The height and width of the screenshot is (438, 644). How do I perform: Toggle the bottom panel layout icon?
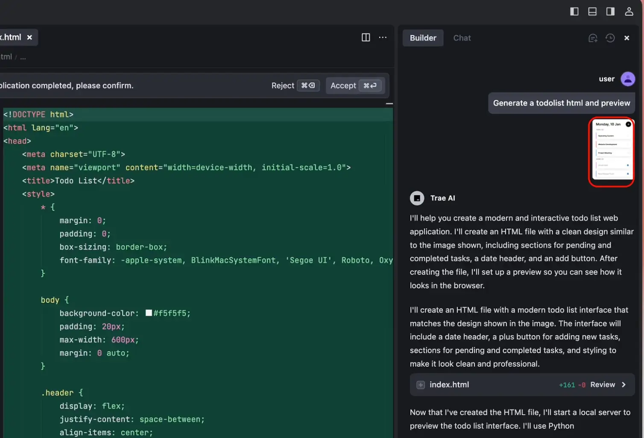click(x=592, y=12)
